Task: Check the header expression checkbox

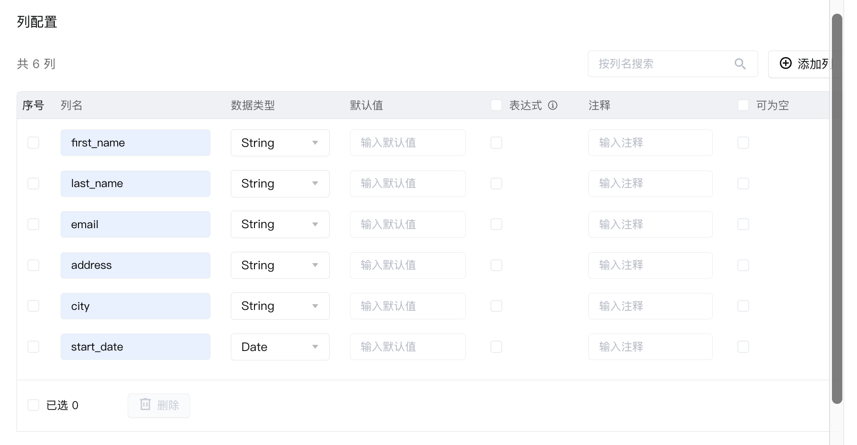Action: tap(496, 105)
